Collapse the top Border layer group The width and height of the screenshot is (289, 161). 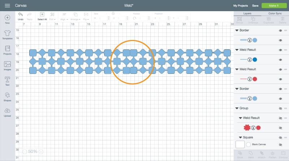point(237,31)
